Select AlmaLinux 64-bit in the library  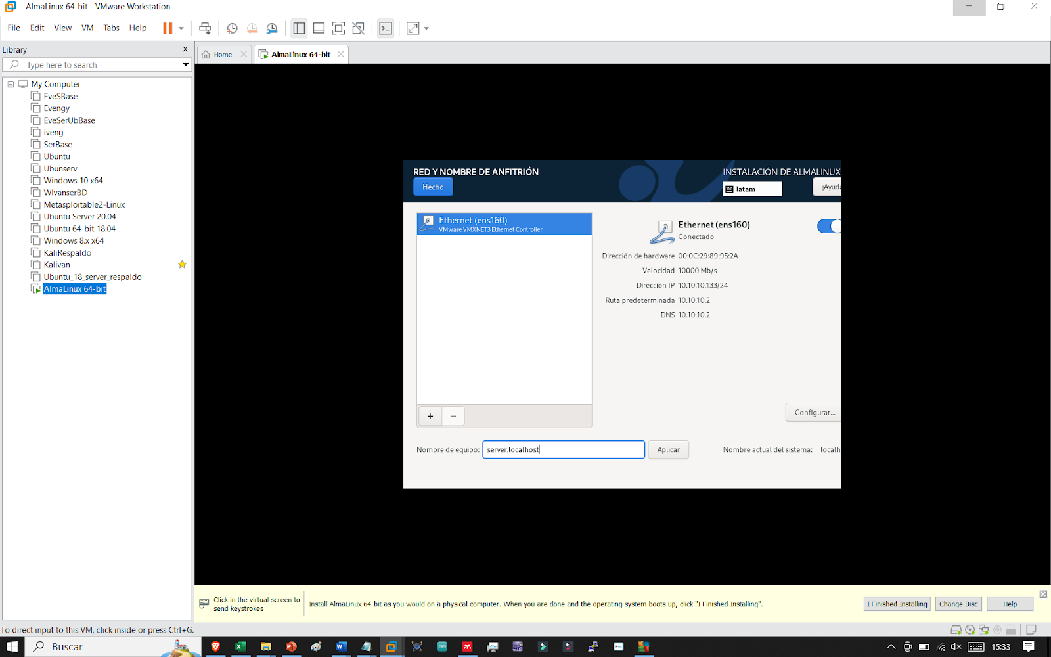click(x=74, y=289)
